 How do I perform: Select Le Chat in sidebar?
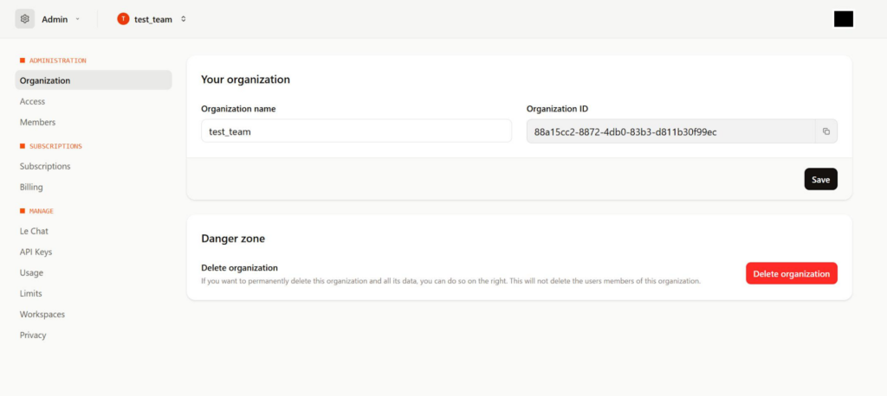tap(34, 231)
